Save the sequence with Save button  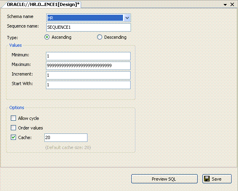(x=217, y=179)
